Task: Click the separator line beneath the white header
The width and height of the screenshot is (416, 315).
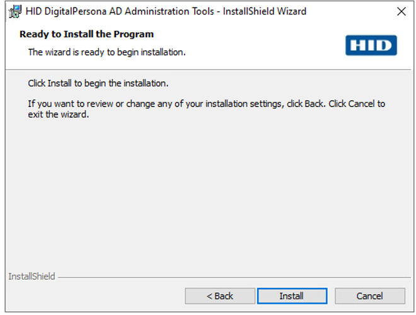Action: coord(208,69)
